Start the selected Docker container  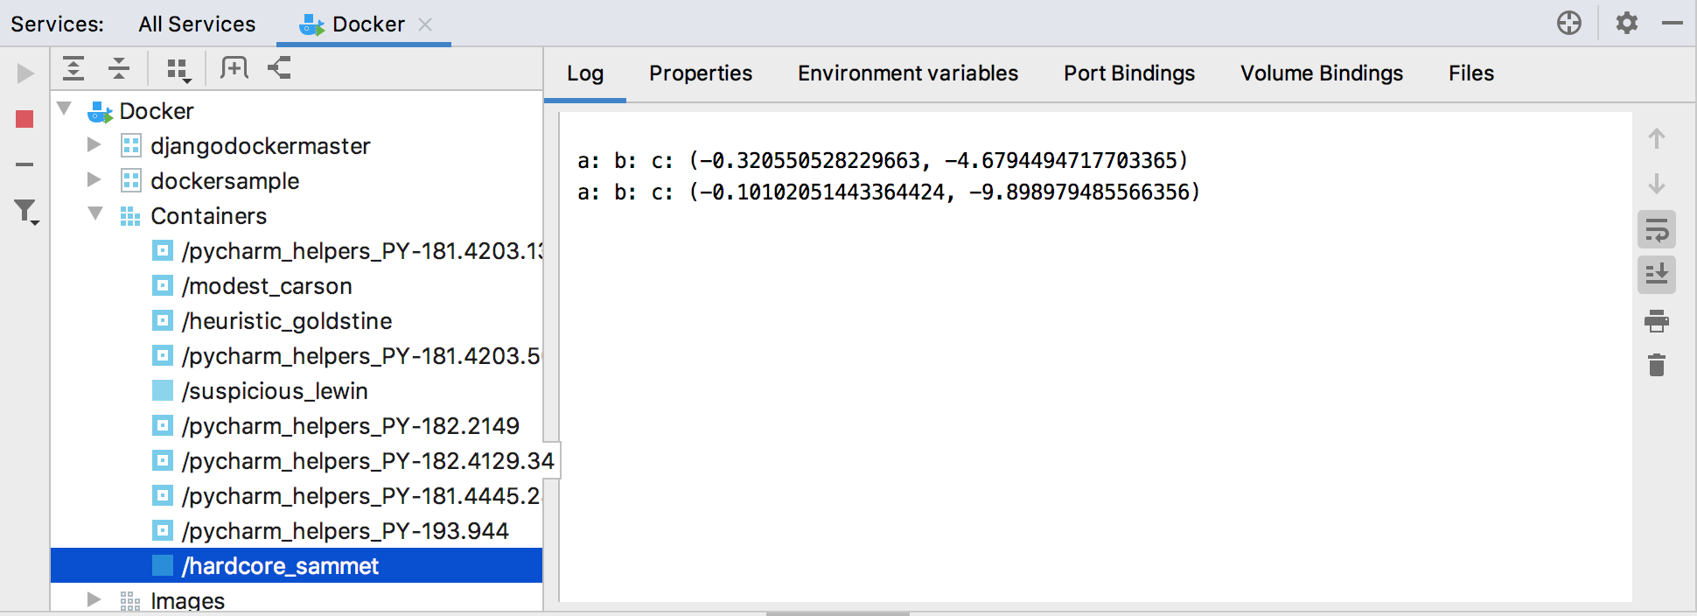pos(25,73)
